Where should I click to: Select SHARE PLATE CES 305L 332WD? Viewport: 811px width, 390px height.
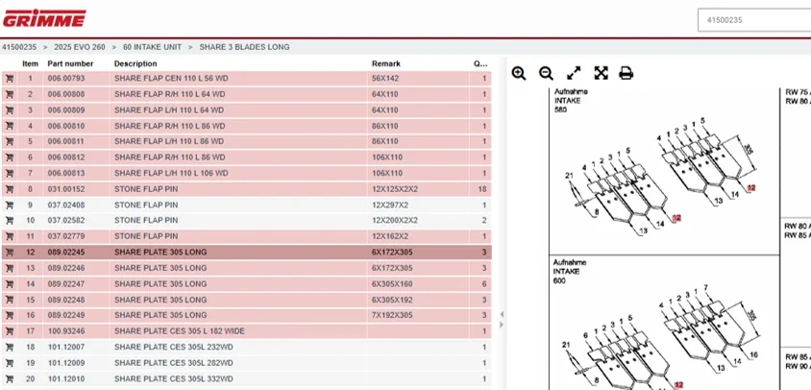[174, 379]
